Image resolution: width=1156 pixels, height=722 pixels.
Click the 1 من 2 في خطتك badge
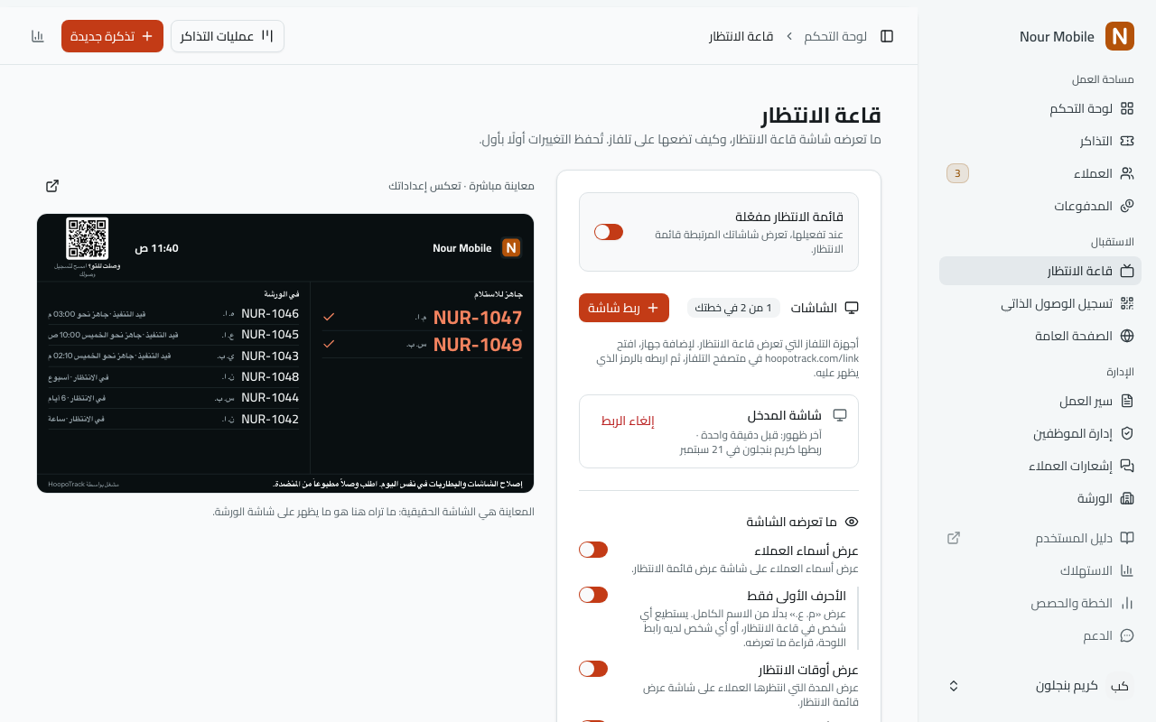tap(733, 308)
